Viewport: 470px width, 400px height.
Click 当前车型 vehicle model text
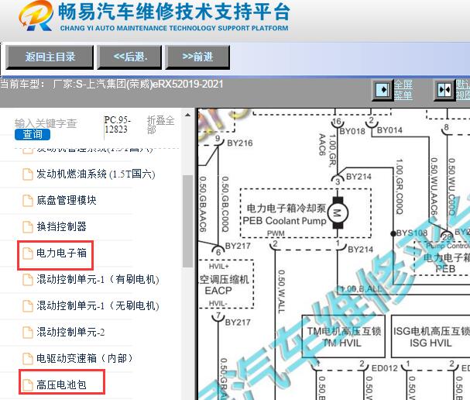click(111, 84)
